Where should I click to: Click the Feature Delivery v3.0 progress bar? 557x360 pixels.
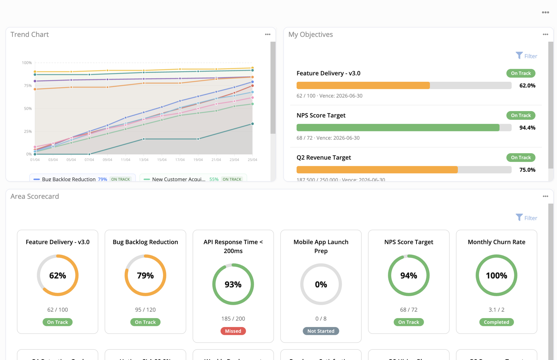pos(404,85)
